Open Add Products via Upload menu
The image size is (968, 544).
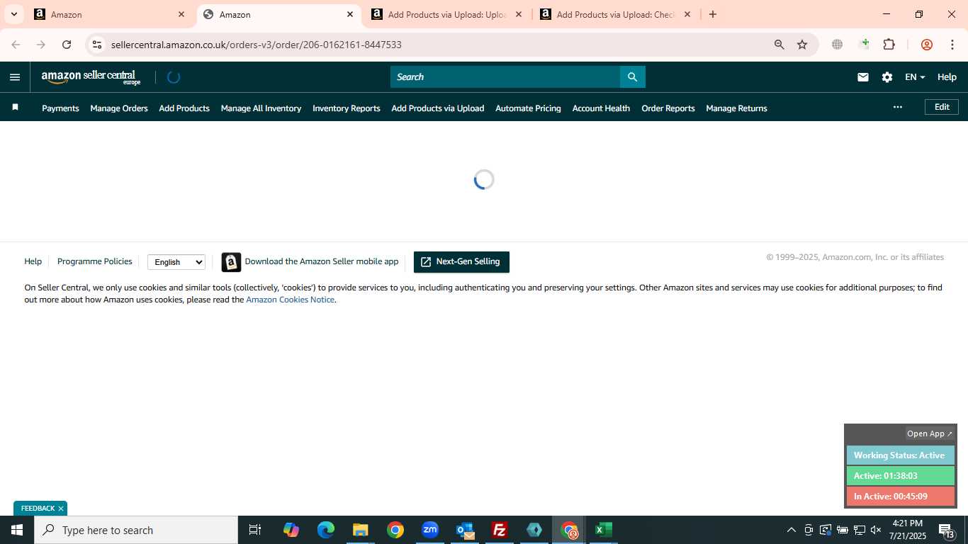[438, 108]
